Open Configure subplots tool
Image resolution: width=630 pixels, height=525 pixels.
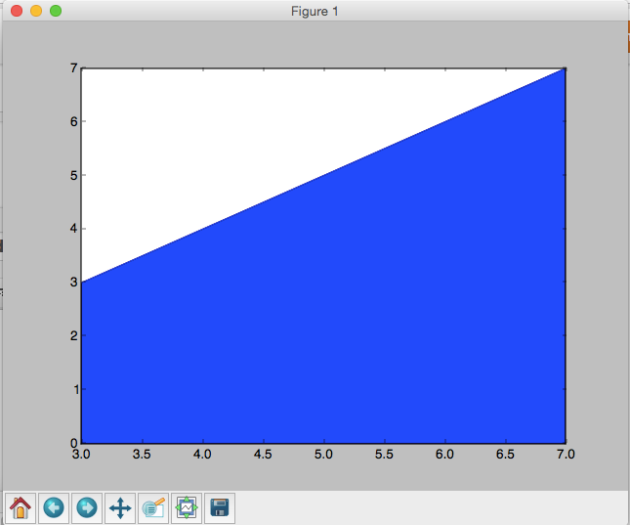[x=187, y=508]
